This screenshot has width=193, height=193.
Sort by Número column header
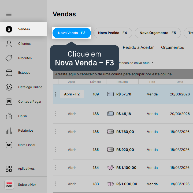pyautogui.click(x=96, y=82)
